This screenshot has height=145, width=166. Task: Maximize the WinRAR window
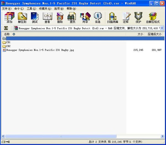[157, 3]
